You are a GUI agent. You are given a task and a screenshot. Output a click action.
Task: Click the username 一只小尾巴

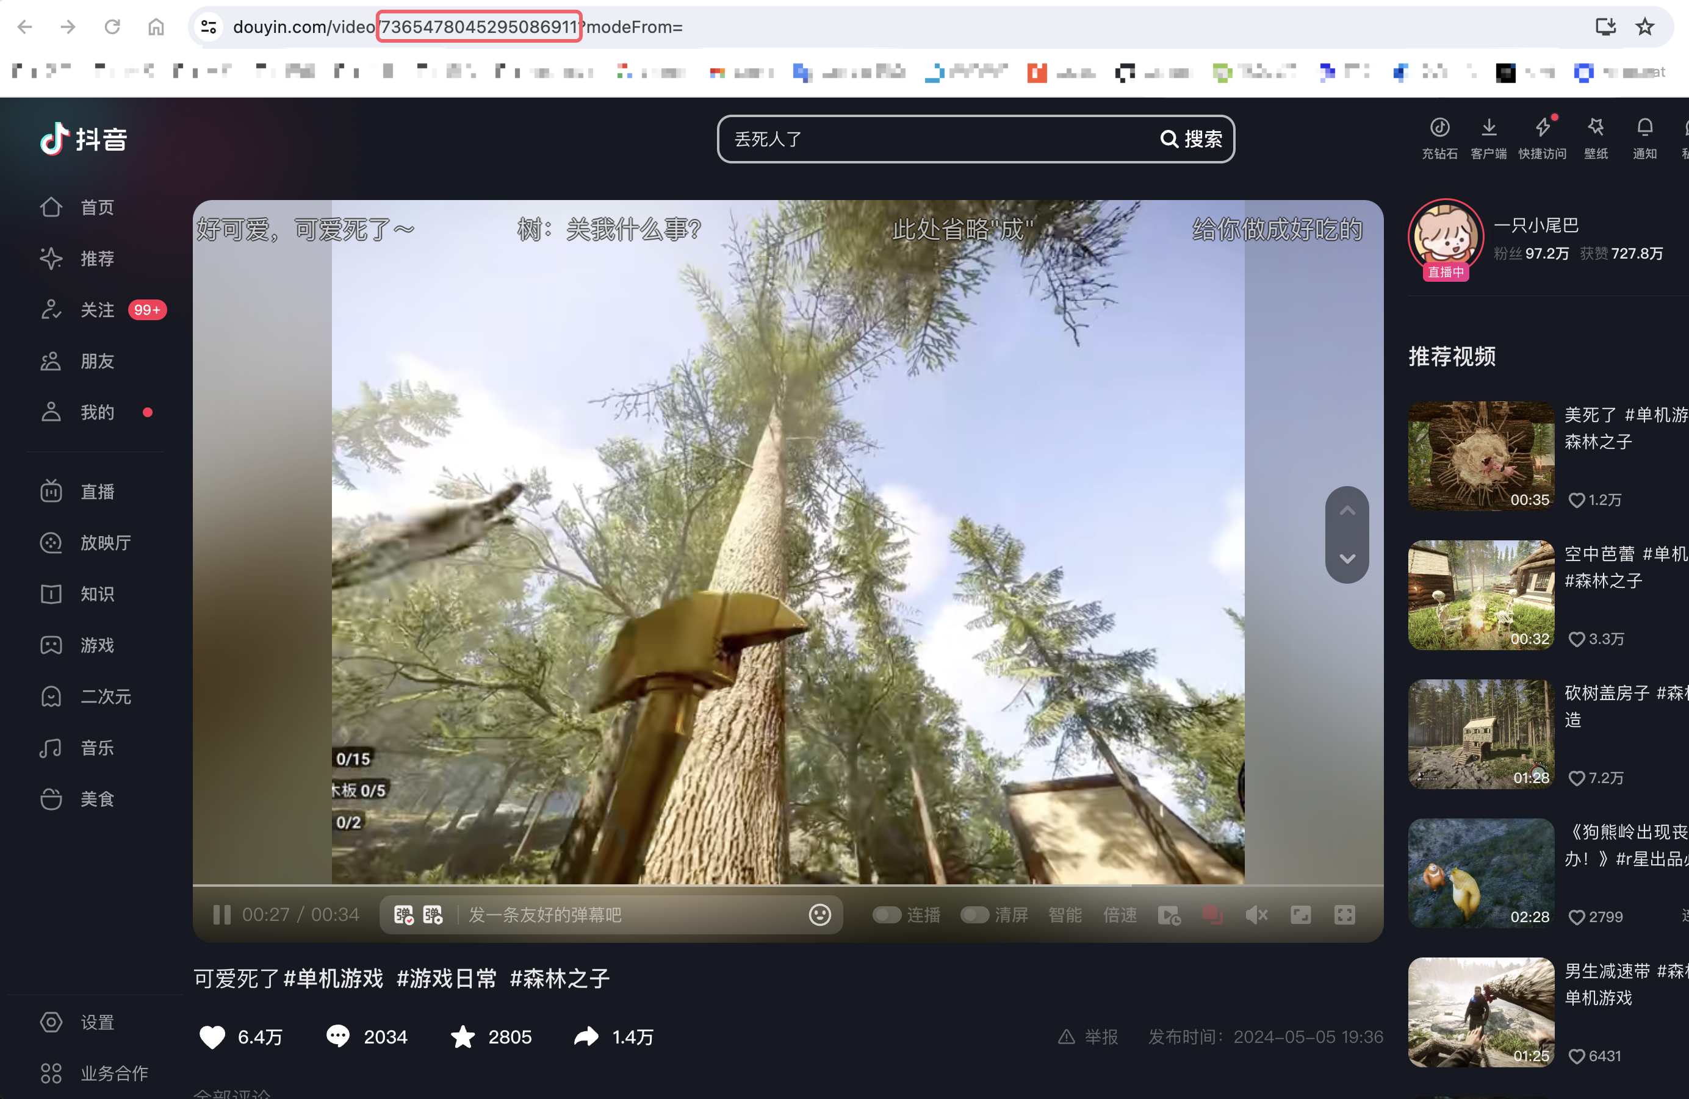(x=1536, y=226)
